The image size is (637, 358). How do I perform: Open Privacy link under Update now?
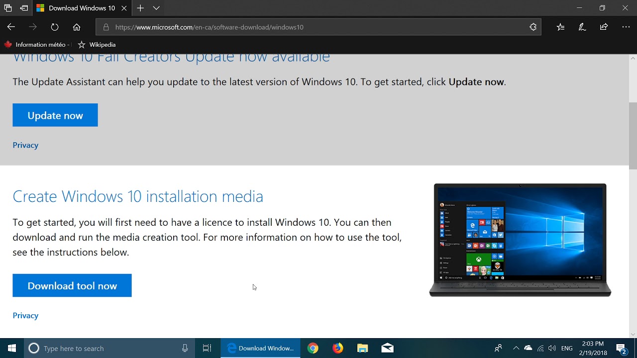tap(25, 145)
